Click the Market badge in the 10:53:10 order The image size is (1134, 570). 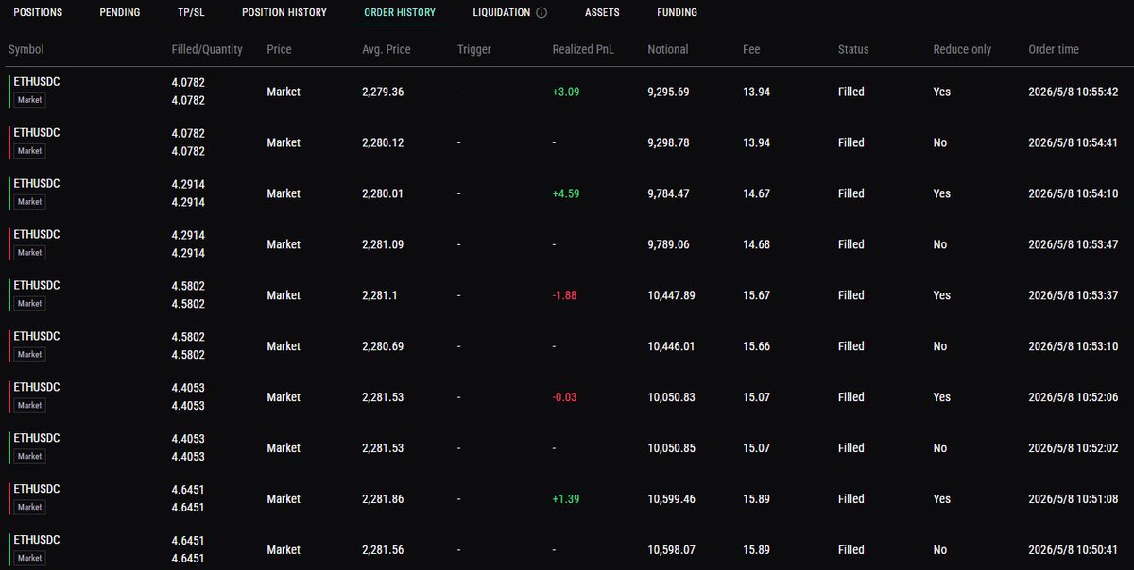[x=30, y=354]
